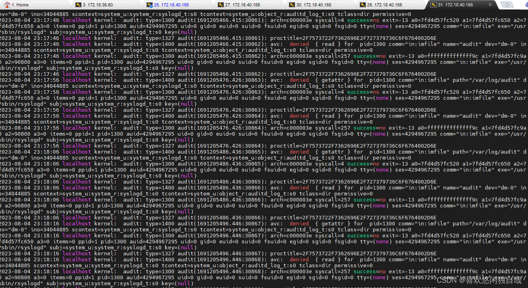Screen dimensions: 528x288
Task: Click red 'denied' in the audit 30868 line
Action: coord(299,260)
